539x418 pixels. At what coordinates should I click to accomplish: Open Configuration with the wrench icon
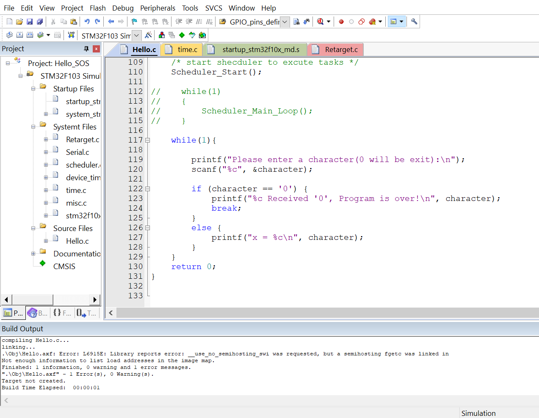pos(414,22)
